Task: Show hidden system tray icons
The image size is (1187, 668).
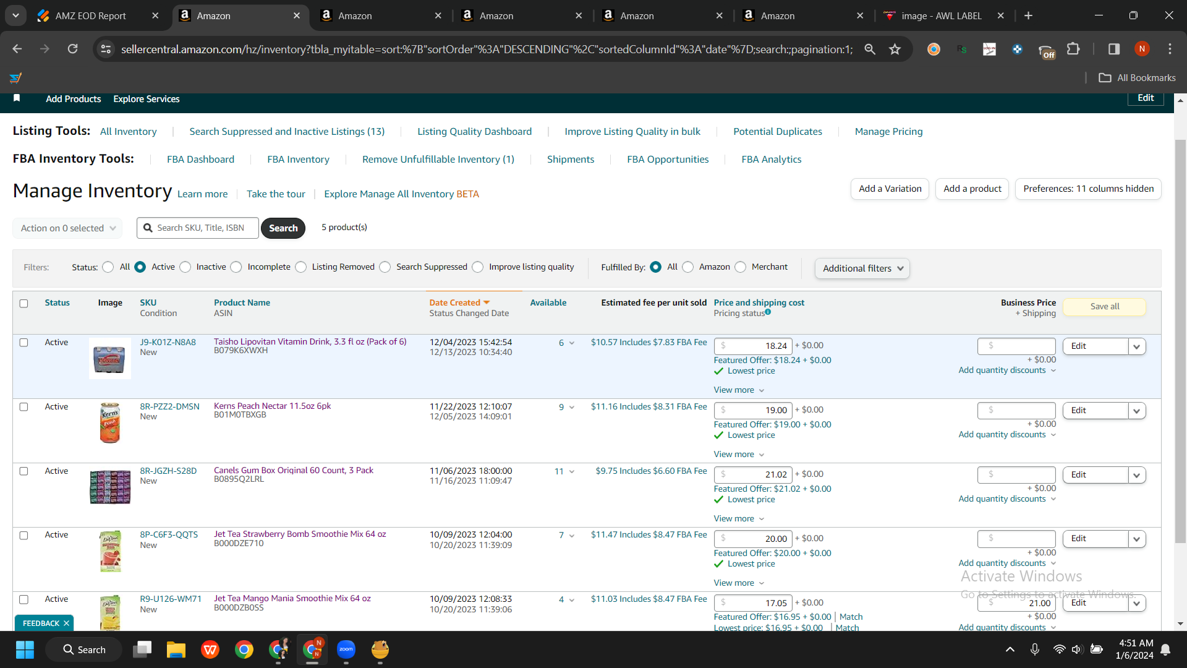Action: click(1010, 649)
